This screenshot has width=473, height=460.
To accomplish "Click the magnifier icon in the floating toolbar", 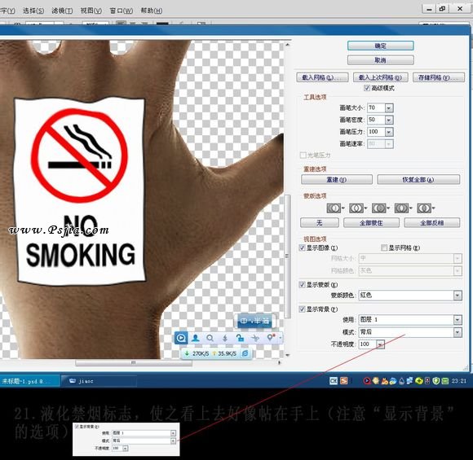I will 210,338.
